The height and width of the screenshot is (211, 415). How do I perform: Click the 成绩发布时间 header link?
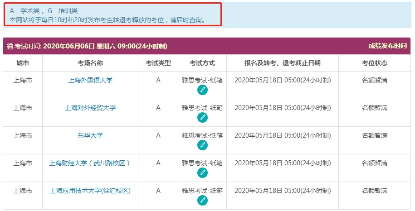387,46
